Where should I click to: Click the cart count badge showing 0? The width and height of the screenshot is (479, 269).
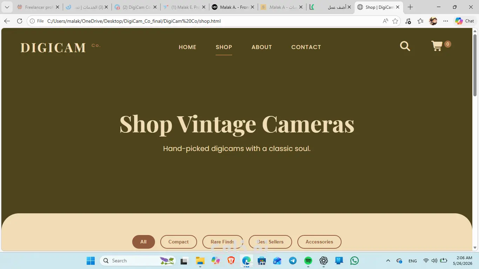[447, 44]
